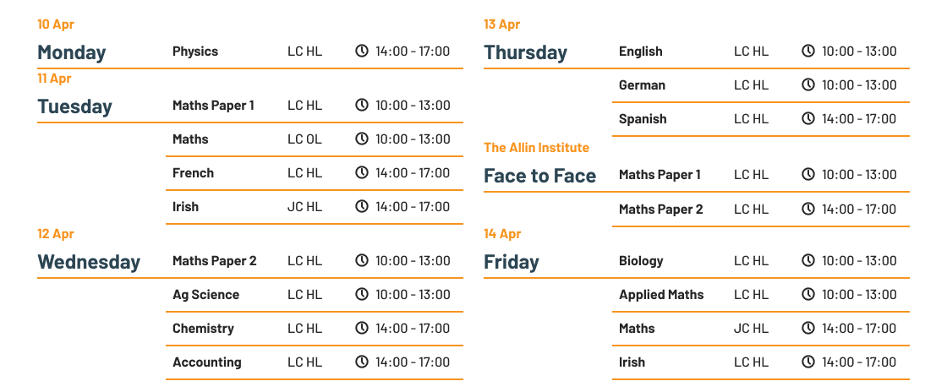Click LC OL level in Maths row

point(304,139)
